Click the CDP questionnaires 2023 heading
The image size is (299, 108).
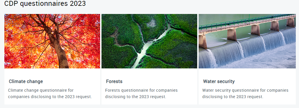[x=45, y=3]
